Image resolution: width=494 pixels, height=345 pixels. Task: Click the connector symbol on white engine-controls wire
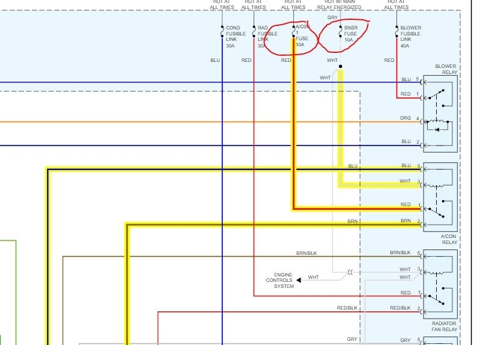point(350,272)
